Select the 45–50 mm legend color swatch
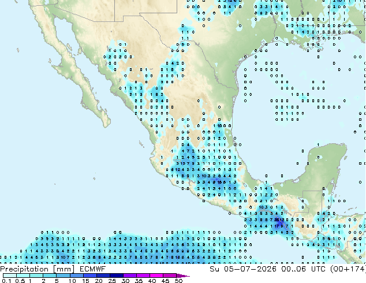Screen dimensions: 366x283 [x=170, y=275]
